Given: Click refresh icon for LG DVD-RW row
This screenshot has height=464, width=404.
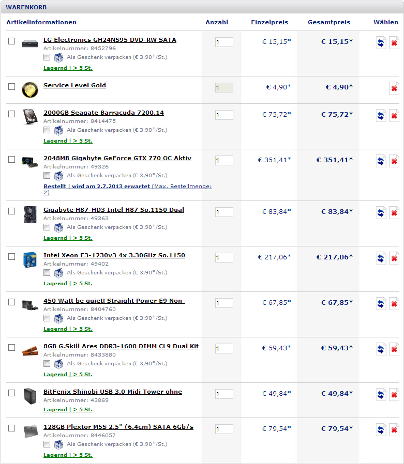Looking at the screenshot, I should tap(381, 42).
